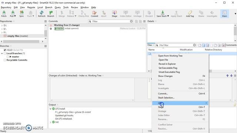
Task: Click the Investigate toolbar icon
Action: (212, 14)
